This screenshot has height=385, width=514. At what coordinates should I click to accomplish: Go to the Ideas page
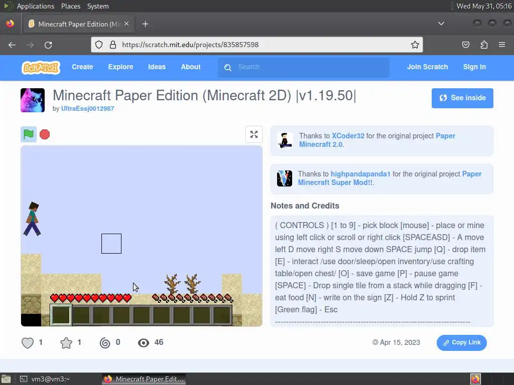pyautogui.click(x=157, y=67)
